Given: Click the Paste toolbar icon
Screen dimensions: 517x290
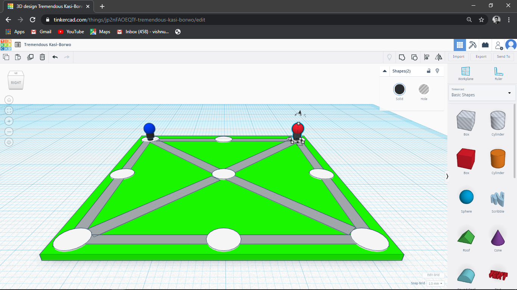Looking at the screenshot, I should 18,57.
